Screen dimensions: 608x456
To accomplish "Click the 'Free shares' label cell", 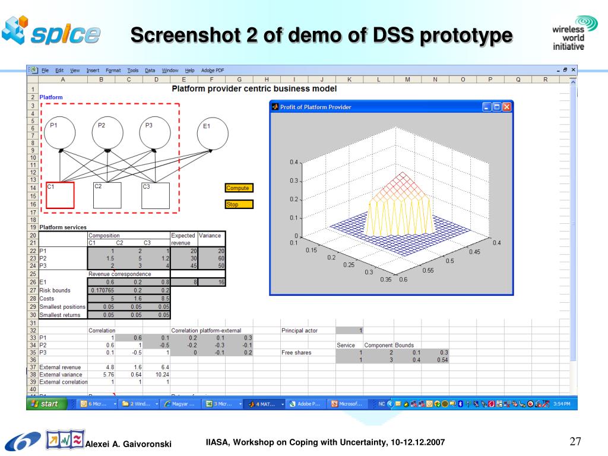I will coord(296,353).
